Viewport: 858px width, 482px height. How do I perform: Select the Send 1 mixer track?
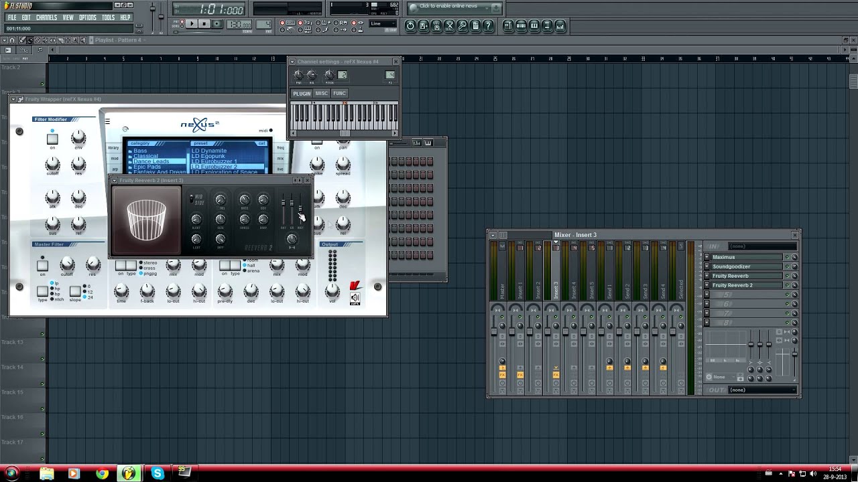click(609, 270)
